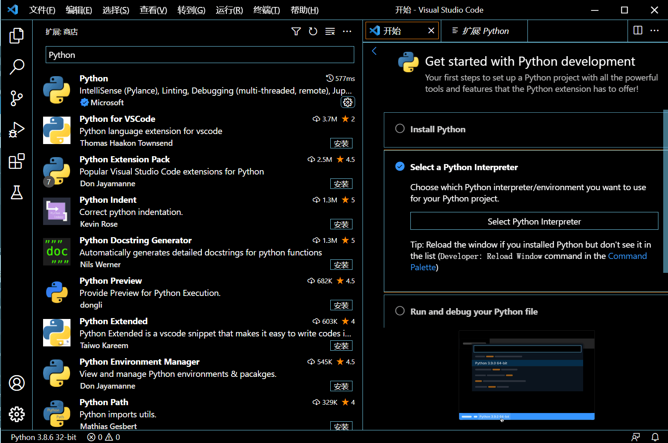
Task: Install the Python Indent extension
Action: 341,224
